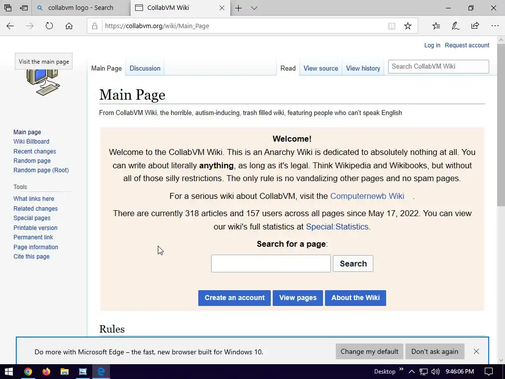Close the CollabVM Wiki tab
The width and height of the screenshot is (505, 379).
tap(222, 8)
